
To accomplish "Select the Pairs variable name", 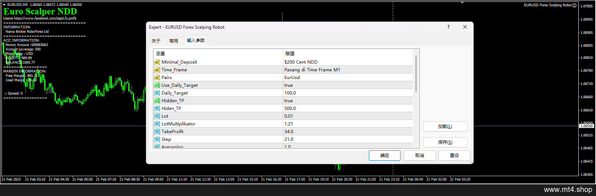I will (167, 78).
